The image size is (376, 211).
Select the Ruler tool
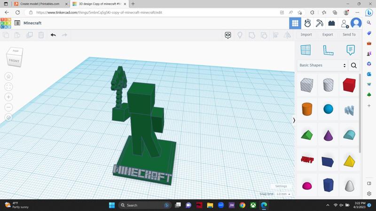tap(328, 50)
